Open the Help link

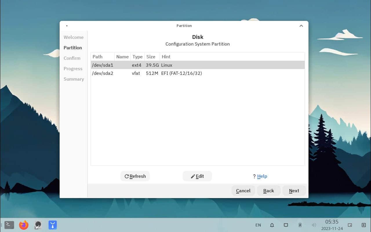(x=262, y=176)
